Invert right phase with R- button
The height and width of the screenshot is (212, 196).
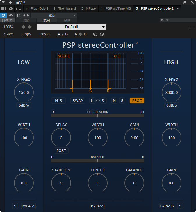click(104, 100)
